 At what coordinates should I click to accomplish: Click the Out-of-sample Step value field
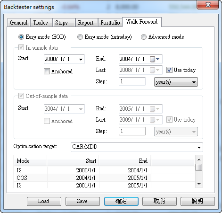pyautogui.click(x=132, y=131)
